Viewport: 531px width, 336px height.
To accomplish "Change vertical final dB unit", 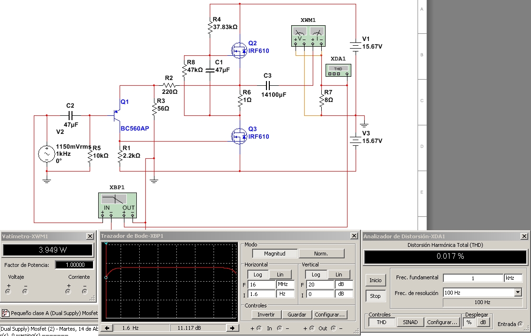I will tap(343, 285).
